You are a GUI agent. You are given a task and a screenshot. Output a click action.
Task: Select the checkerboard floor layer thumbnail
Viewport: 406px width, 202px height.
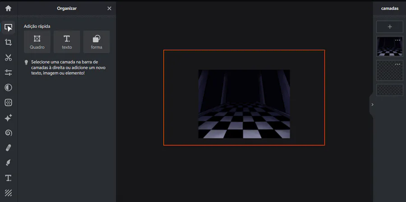click(390, 46)
